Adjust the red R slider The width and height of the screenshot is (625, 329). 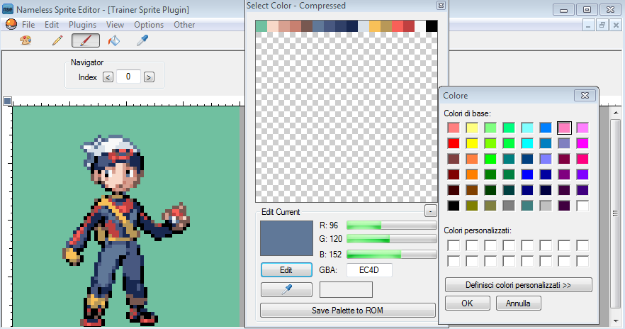(x=392, y=225)
